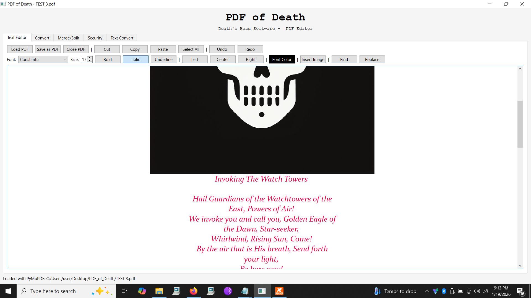Open Firefox from the taskbar
The width and height of the screenshot is (531, 298).
click(193, 291)
